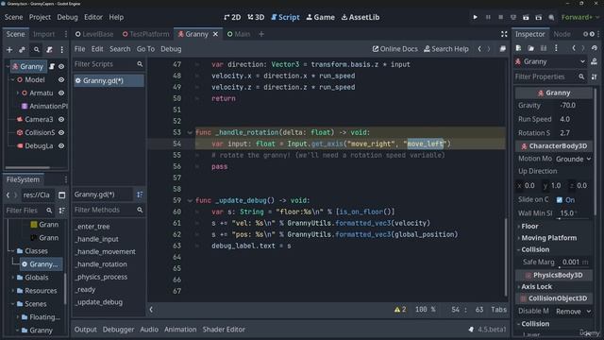Show the script warnings list
This screenshot has width=604, height=340.
(x=400, y=310)
